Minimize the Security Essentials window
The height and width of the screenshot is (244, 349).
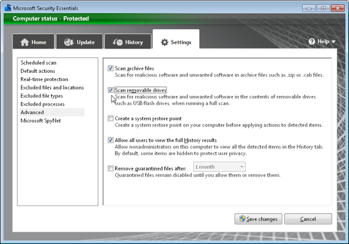(309, 8)
